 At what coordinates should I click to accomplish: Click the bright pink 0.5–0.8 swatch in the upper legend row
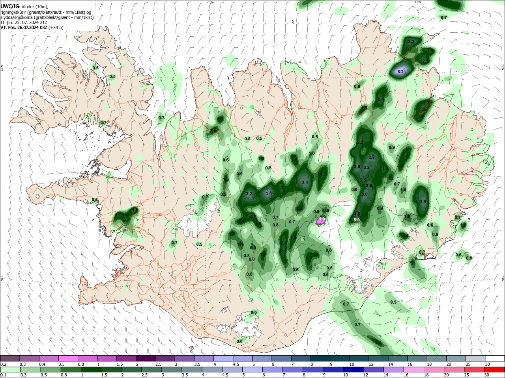pyautogui.click(x=68, y=358)
